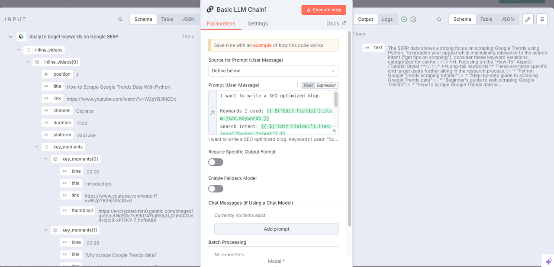Image resolution: width=554 pixels, height=267 pixels.
Task: Click the list icon of key_moments
Action: [46, 147]
